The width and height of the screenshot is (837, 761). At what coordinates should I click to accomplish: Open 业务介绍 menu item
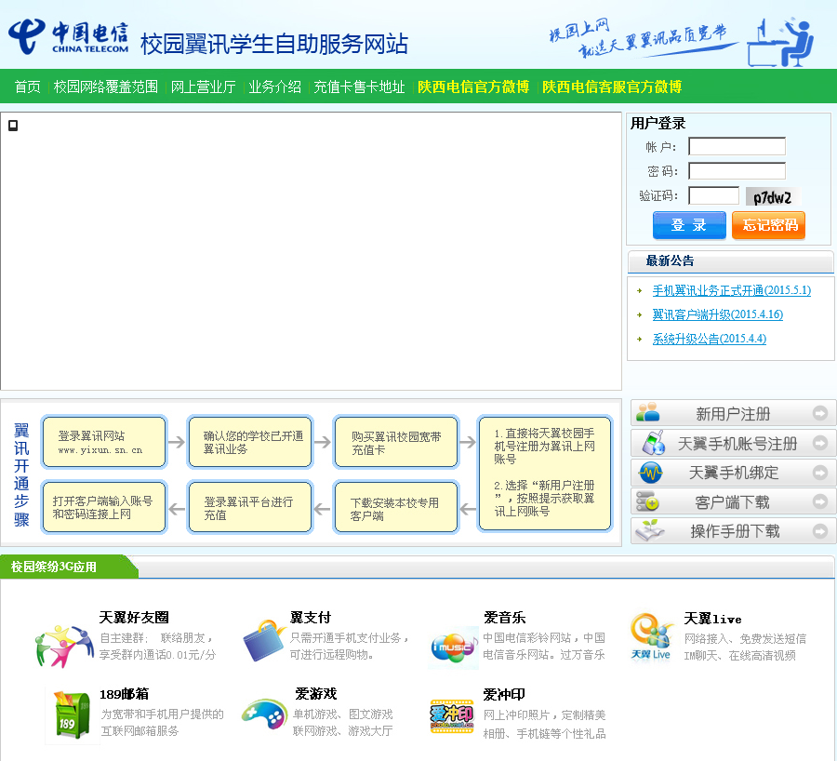274,87
